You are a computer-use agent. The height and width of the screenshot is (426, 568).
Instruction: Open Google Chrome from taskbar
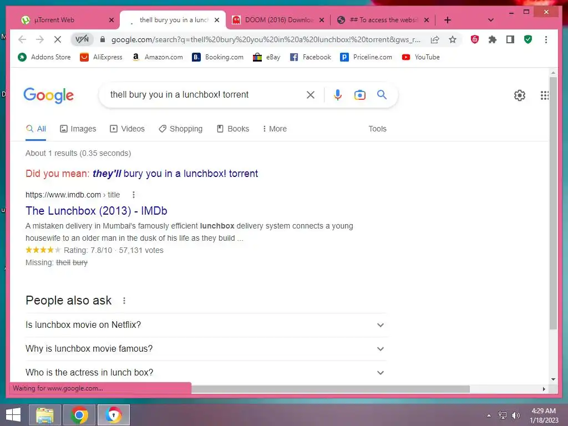pos(79,415)
